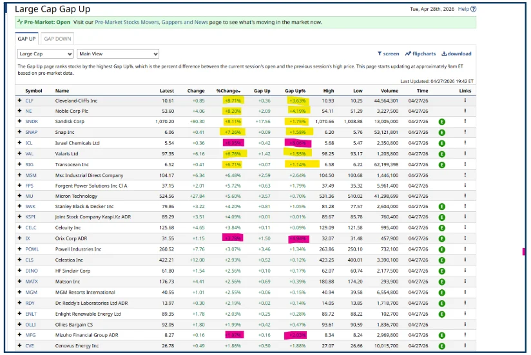Open the Large Cap dropdown
This screenshot has width=531, height=355.
tap(45, 54)
